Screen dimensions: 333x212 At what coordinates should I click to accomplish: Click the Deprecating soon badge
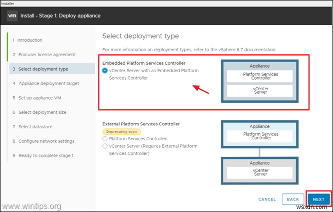tap(122, 132)
